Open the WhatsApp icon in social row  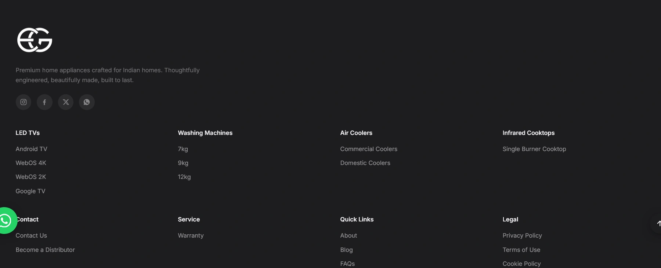coord(87,102)
